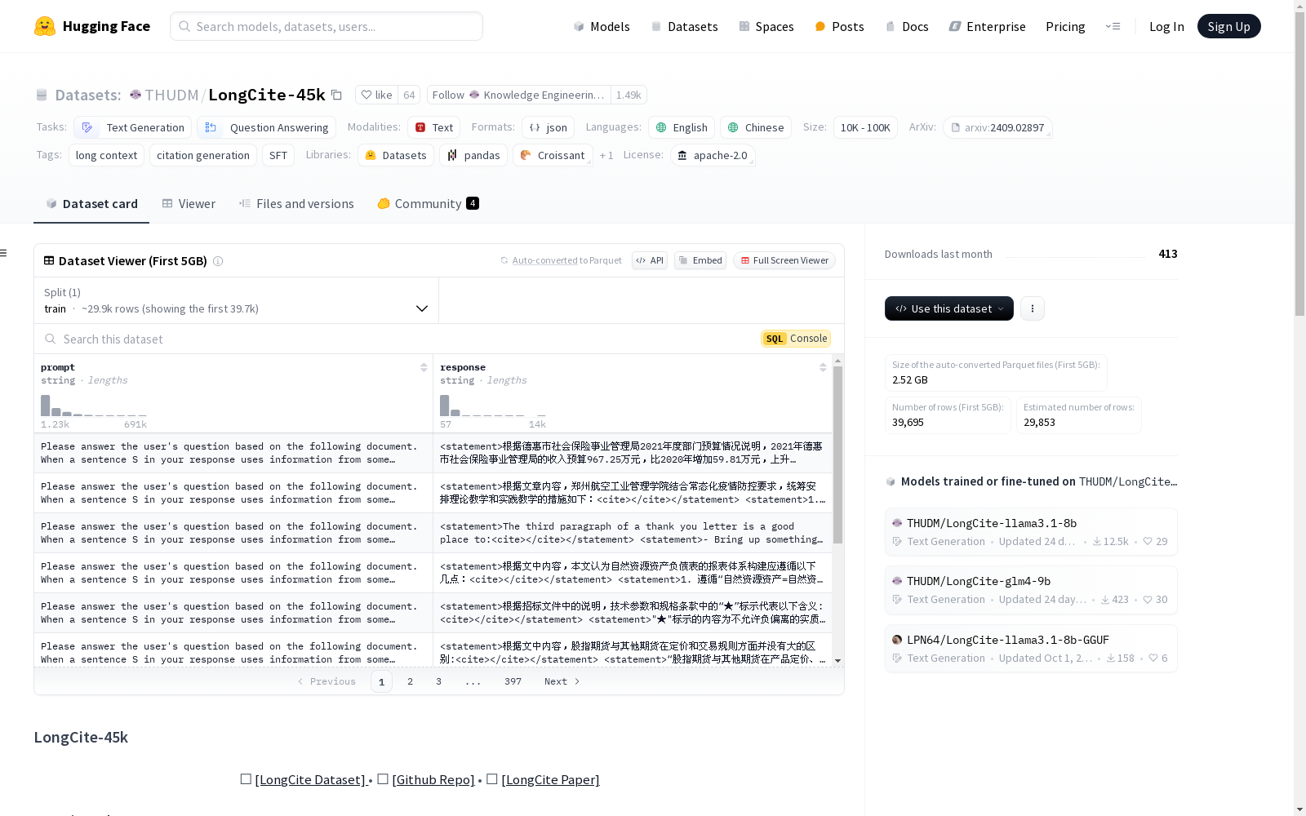The height and width of the screenshot is (816, 1306).
Task: Filter by the English language tag
Action: (x=682, y=127)
